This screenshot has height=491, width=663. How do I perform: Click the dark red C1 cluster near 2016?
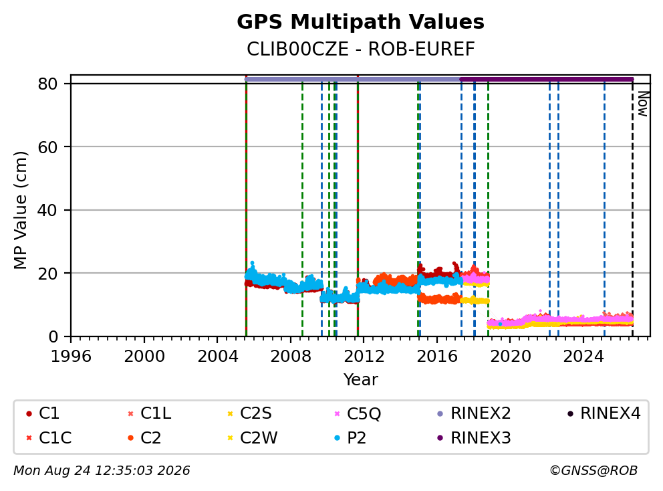pos(438,272)
